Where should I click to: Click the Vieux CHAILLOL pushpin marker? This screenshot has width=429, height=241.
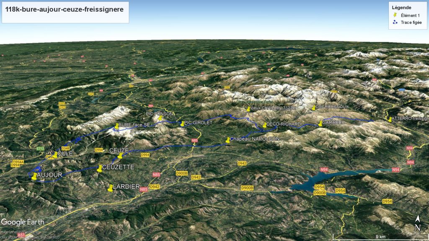(248, 109)
